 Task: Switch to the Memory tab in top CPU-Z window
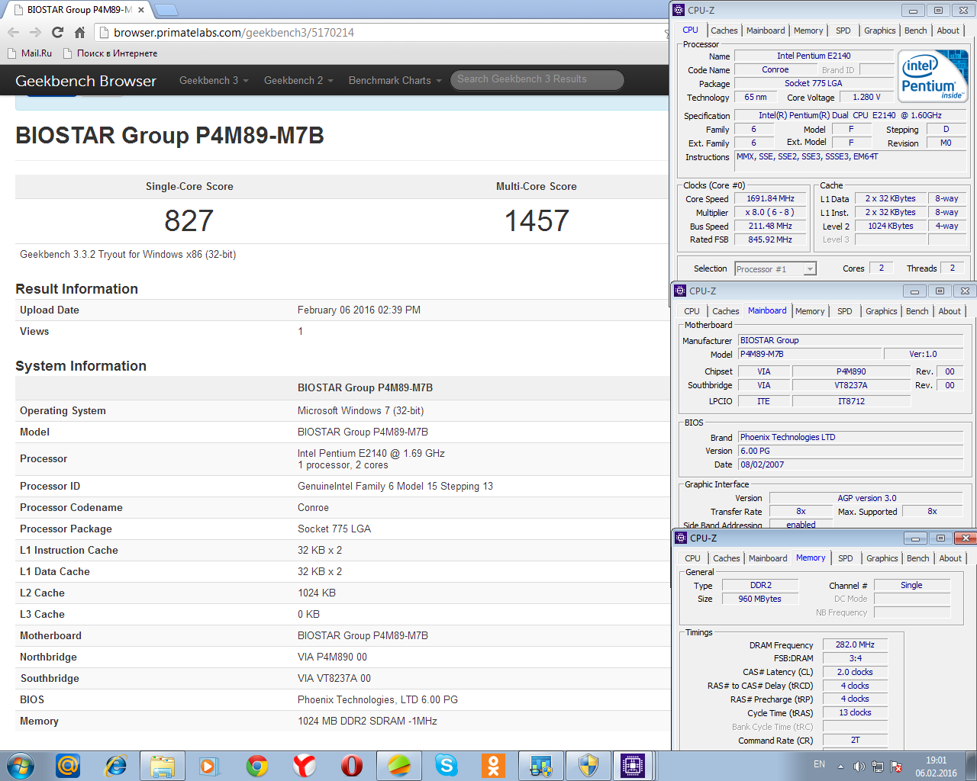[x=808, y=31]
